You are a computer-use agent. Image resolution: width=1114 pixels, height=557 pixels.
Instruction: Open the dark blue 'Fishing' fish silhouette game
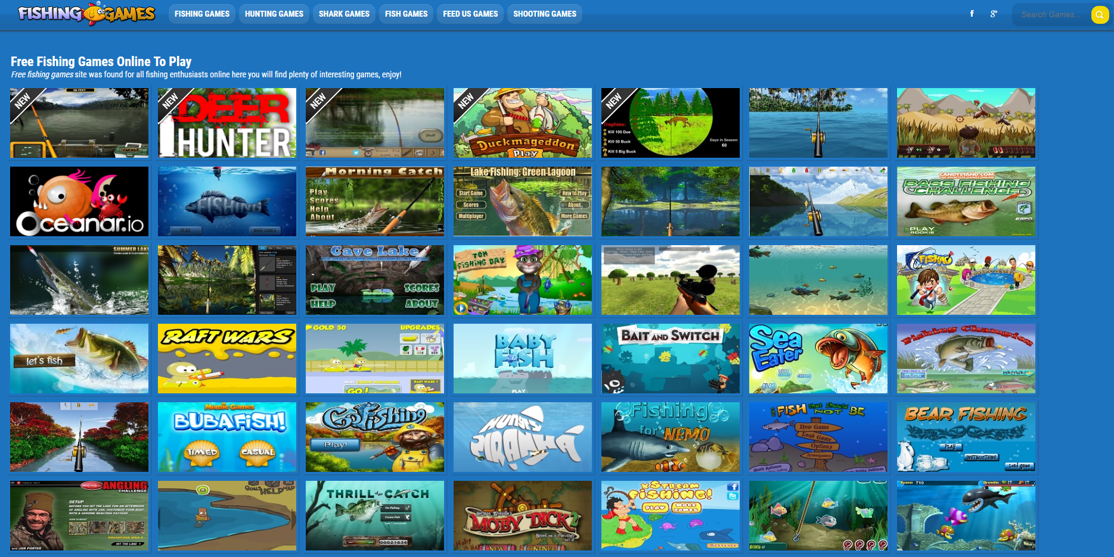coord(227,202)
